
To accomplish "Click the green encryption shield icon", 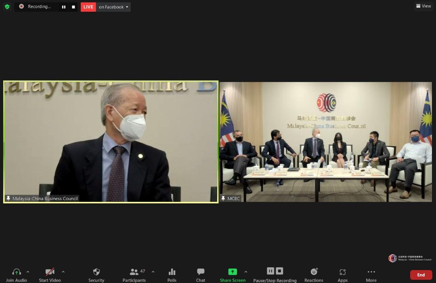I will 7,6.
